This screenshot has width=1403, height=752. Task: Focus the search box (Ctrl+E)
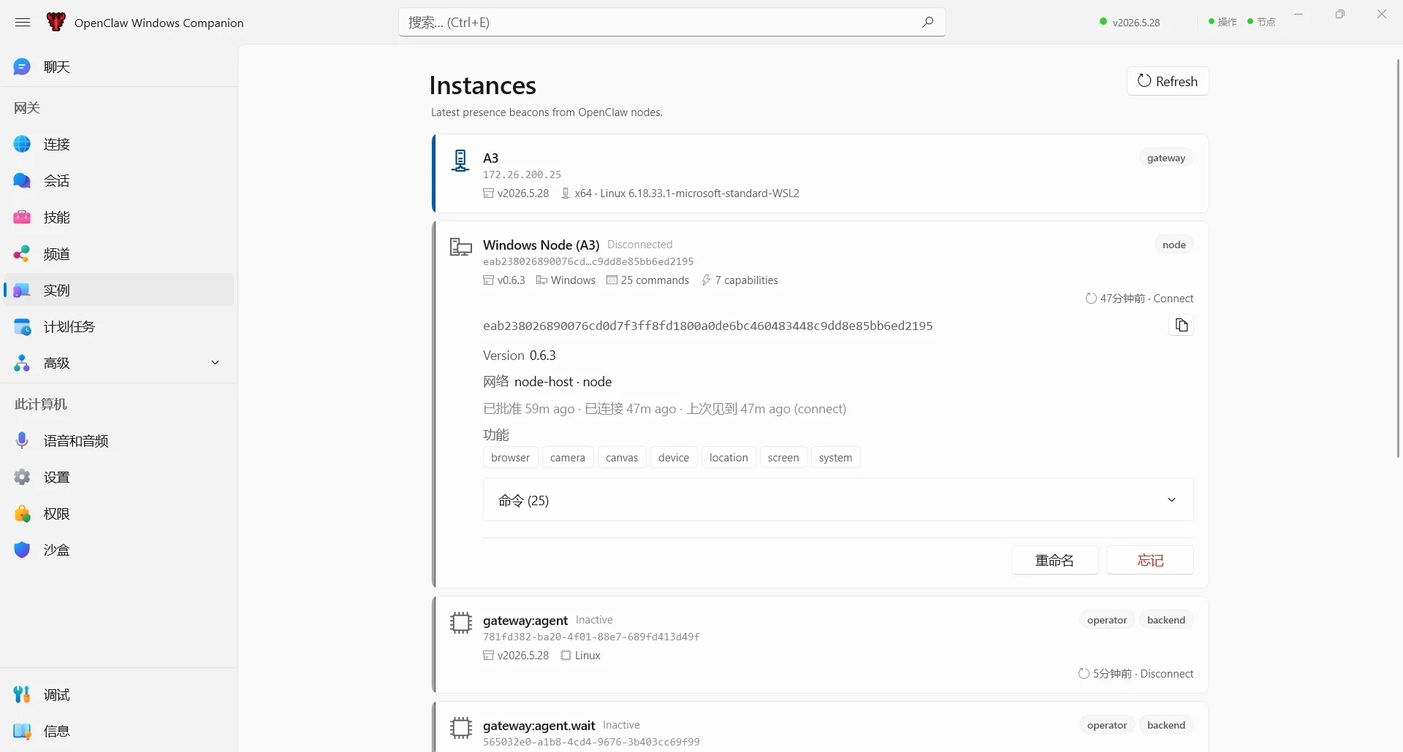672,22
